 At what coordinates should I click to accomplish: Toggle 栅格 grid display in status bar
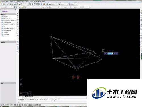click(18, 105)
